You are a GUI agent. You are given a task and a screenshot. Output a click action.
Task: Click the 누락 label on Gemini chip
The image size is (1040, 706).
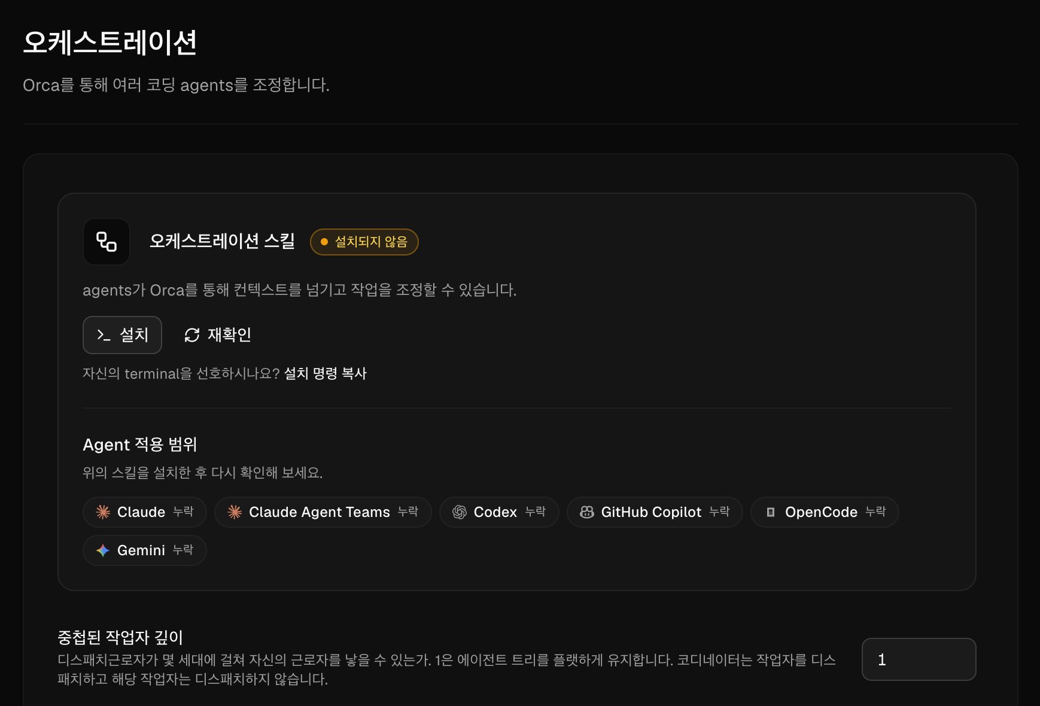click(183, 550)
